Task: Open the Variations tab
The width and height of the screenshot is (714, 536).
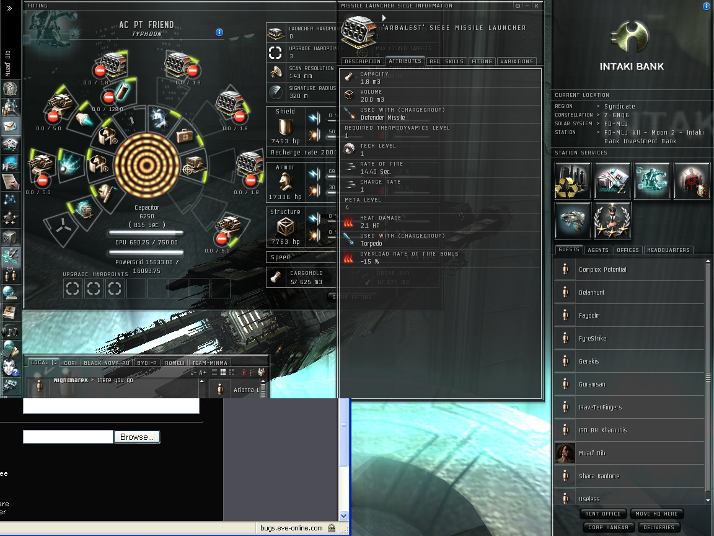Action: tap(516, 61)
